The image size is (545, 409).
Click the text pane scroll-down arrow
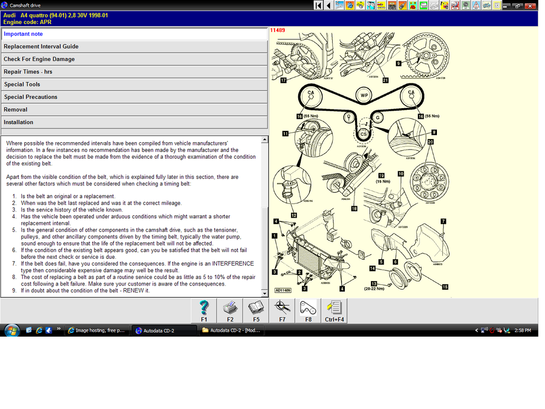point(265,293)
